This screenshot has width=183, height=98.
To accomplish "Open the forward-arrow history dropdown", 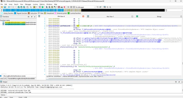I will click(15, 7).
